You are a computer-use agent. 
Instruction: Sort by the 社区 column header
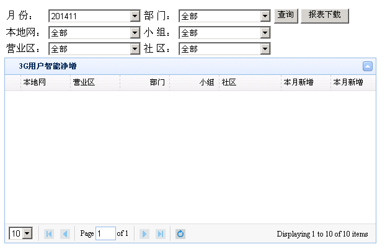tap(250, 82)
